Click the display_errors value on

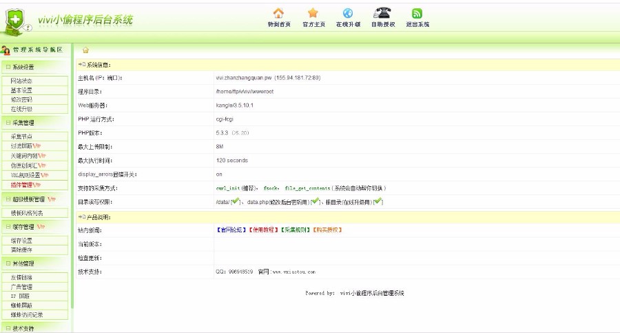pyautogui.click(x=219, y=174)
